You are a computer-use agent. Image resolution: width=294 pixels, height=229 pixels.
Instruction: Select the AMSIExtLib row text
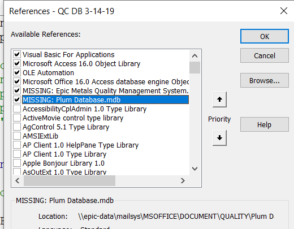click(x=40, y=136)
